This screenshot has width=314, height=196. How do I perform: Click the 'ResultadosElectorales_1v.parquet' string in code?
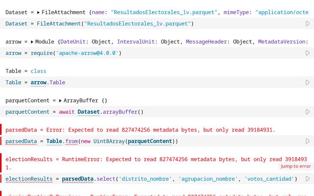coord(139,24)
